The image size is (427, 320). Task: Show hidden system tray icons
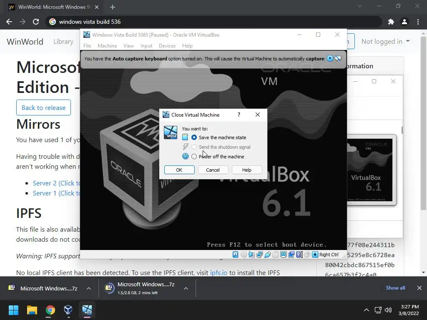tap(367, 310)
